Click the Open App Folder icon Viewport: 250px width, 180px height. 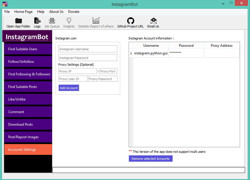18,21
